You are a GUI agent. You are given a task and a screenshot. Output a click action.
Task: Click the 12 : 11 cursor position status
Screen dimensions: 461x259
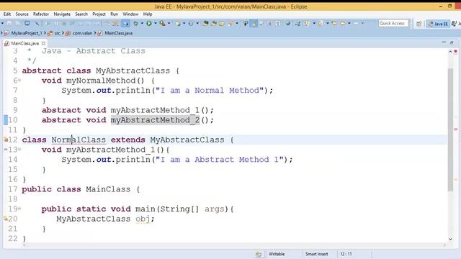tap(346, 254)
